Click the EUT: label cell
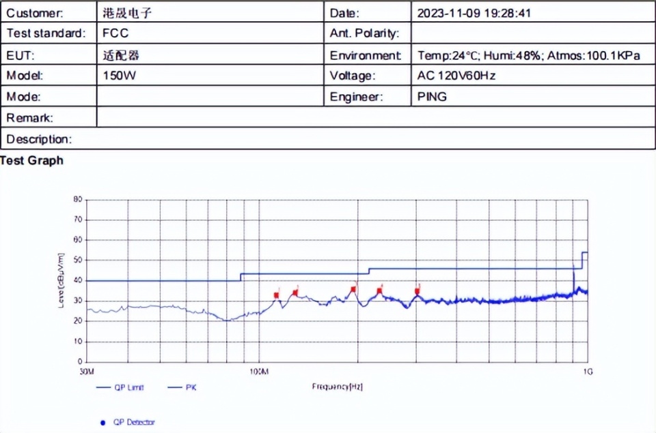Screen dimensions: 656x433 tap(49, 55)
